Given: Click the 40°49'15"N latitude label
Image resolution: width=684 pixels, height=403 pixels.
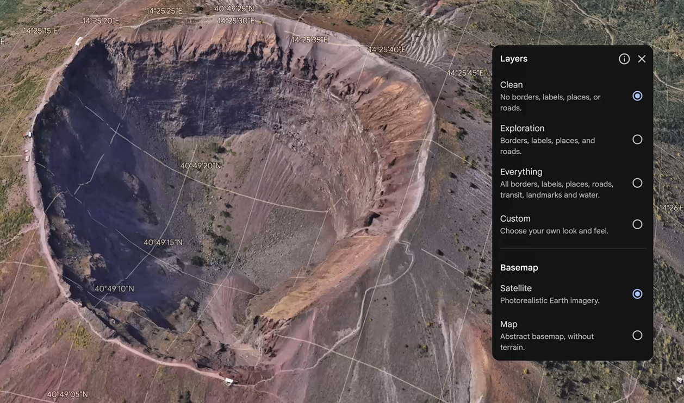Looking at the screenshot, I should coord(163,242).
